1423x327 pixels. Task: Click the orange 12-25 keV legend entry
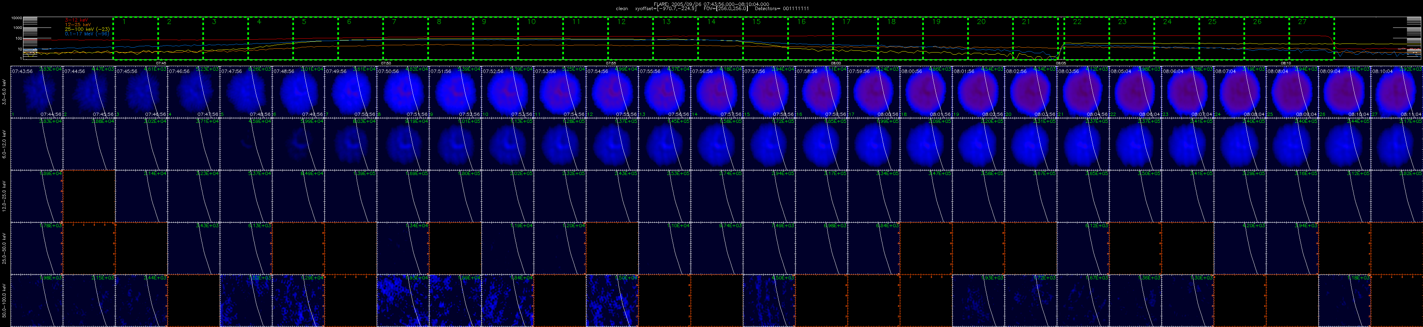78,24
